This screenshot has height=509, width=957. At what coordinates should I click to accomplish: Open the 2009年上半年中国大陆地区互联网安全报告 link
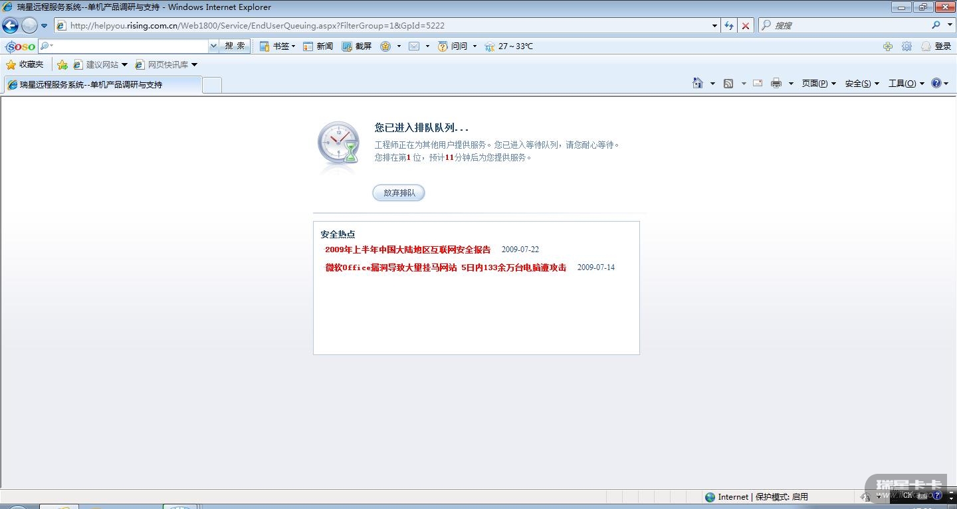click(408, 250)
